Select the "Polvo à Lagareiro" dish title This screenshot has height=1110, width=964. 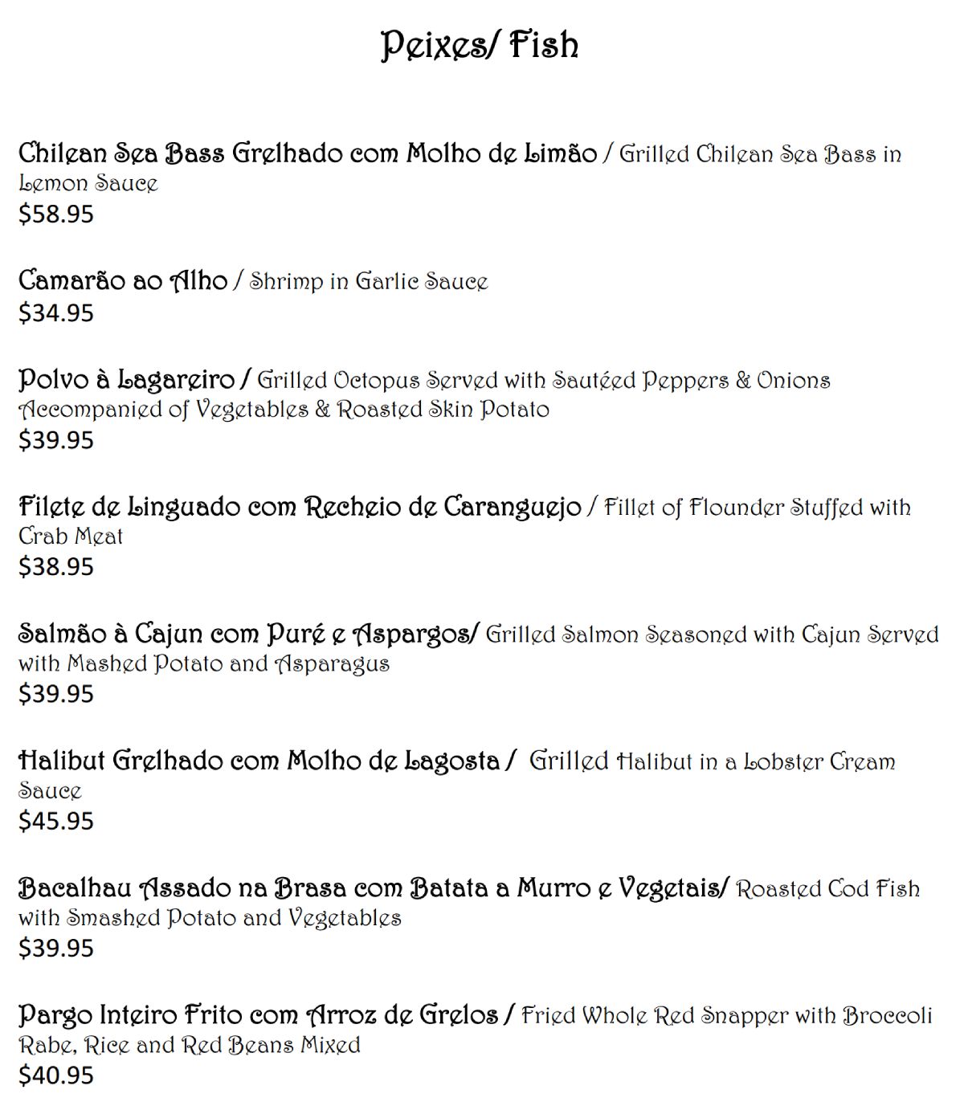pos(127,379)
